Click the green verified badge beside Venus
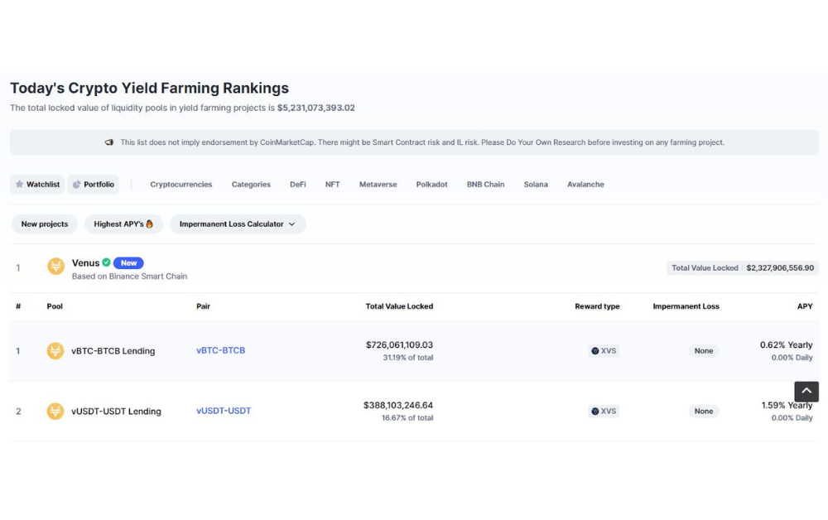The image size is (828, 520). pos(106,262)
